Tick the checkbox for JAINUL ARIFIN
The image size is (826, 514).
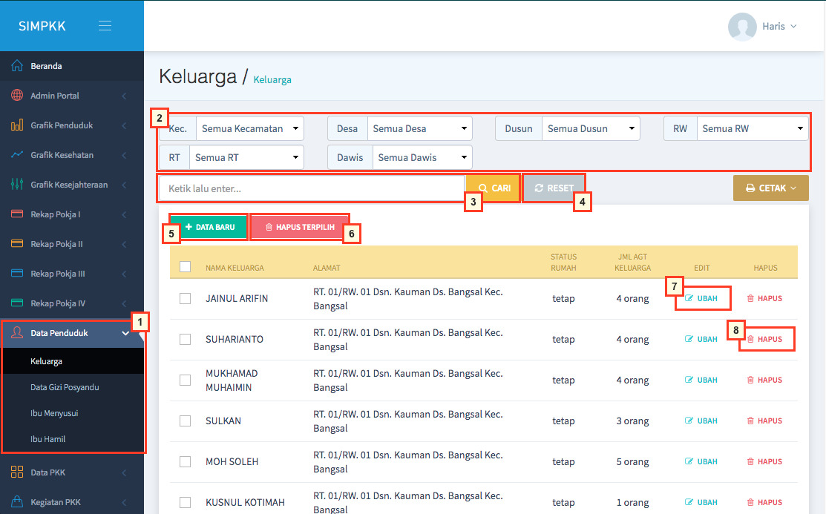click(x=186, y=299)
